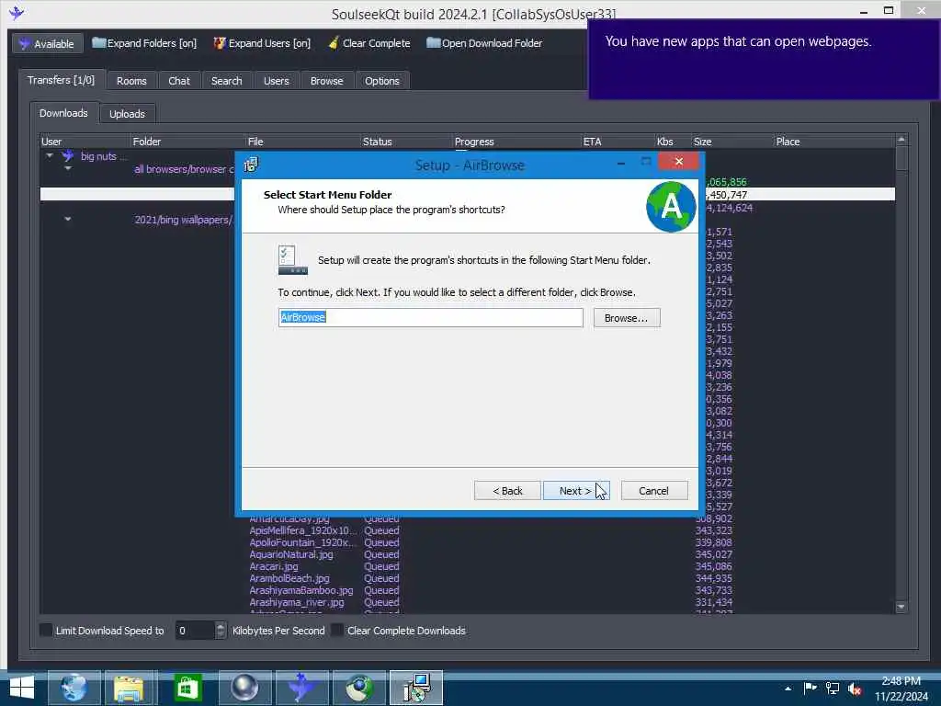
Task: Open the Chat tab
Action: click(x=179, y=81)
